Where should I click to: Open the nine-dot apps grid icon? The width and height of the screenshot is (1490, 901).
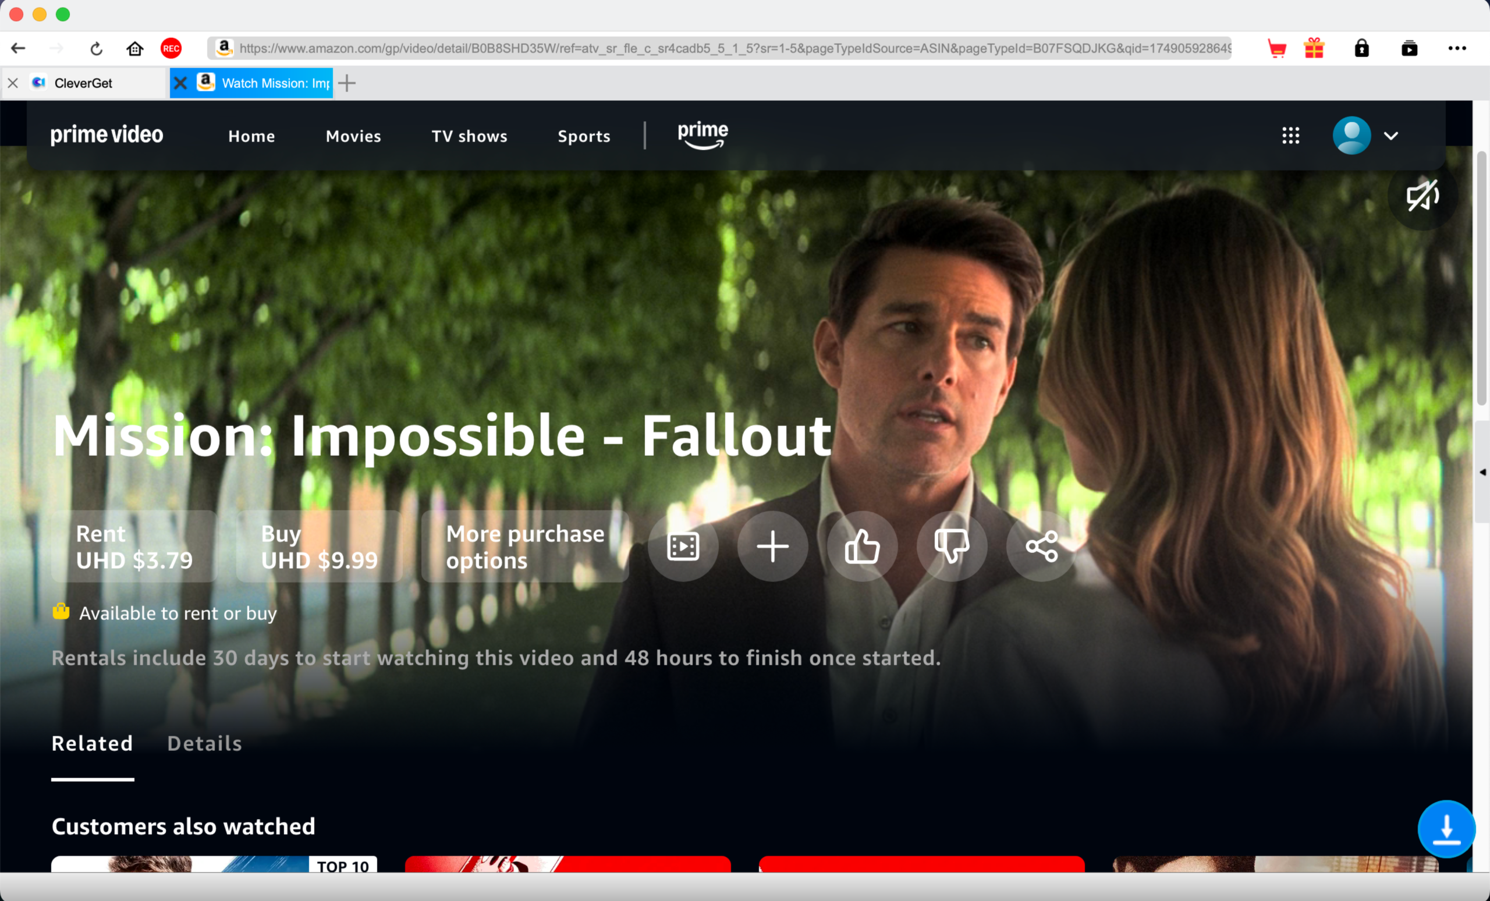point(1290,136)
